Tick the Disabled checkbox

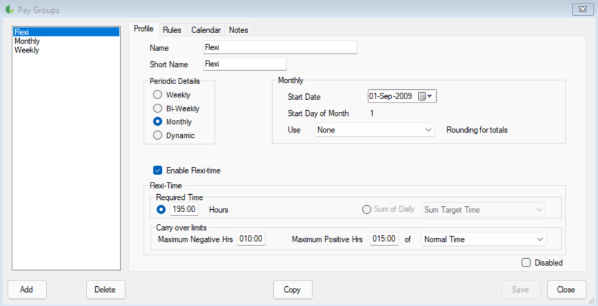click(x=526, y=263)
